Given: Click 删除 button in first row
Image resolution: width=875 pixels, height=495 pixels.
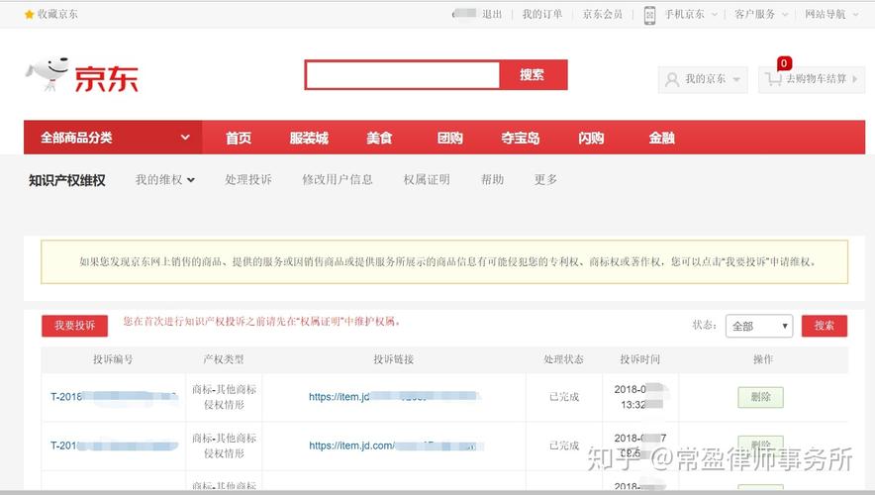Looking at the screenshot, I should click(x=760, y=397).
